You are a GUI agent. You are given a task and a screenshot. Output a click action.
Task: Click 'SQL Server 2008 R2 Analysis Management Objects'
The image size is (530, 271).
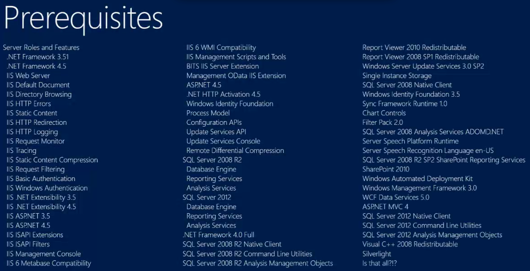[x=258, y=263]
